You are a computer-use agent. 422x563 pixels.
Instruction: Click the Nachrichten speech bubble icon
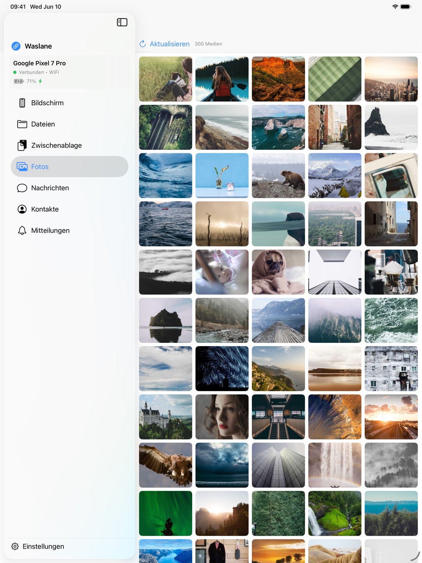[x=22, y=188]
